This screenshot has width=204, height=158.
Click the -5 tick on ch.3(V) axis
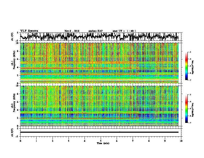(x=18, y=137)
